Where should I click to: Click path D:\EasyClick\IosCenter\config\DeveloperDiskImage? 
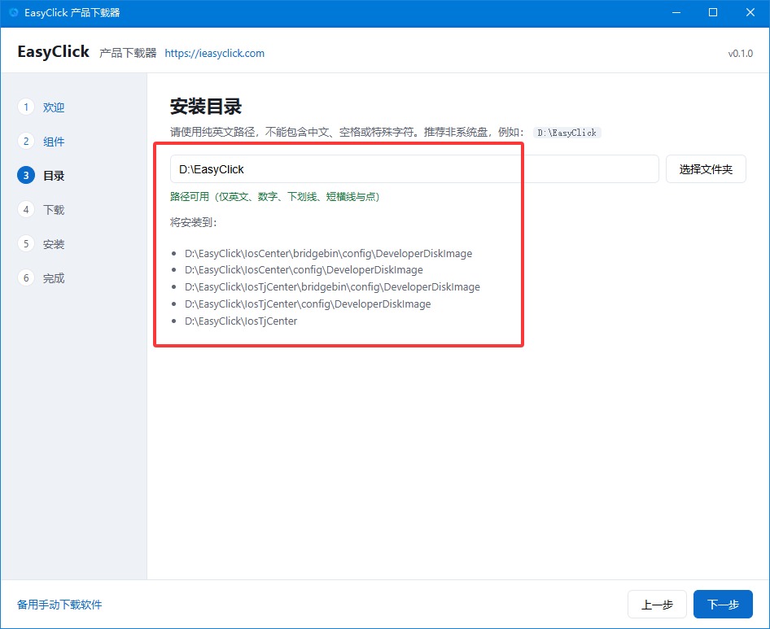(304, 270)
